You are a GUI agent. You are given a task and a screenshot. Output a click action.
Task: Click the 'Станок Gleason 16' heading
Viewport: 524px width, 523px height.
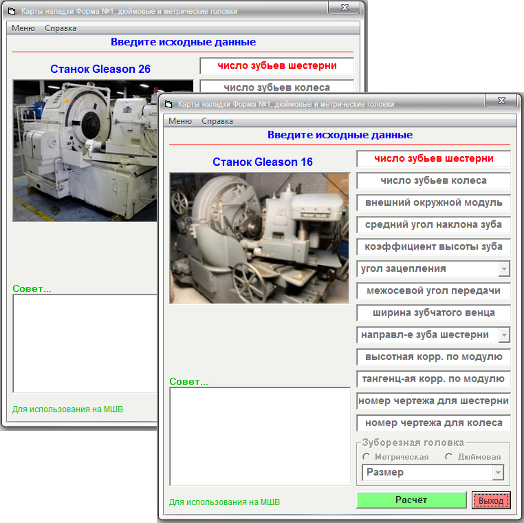[x=263, y=162]
